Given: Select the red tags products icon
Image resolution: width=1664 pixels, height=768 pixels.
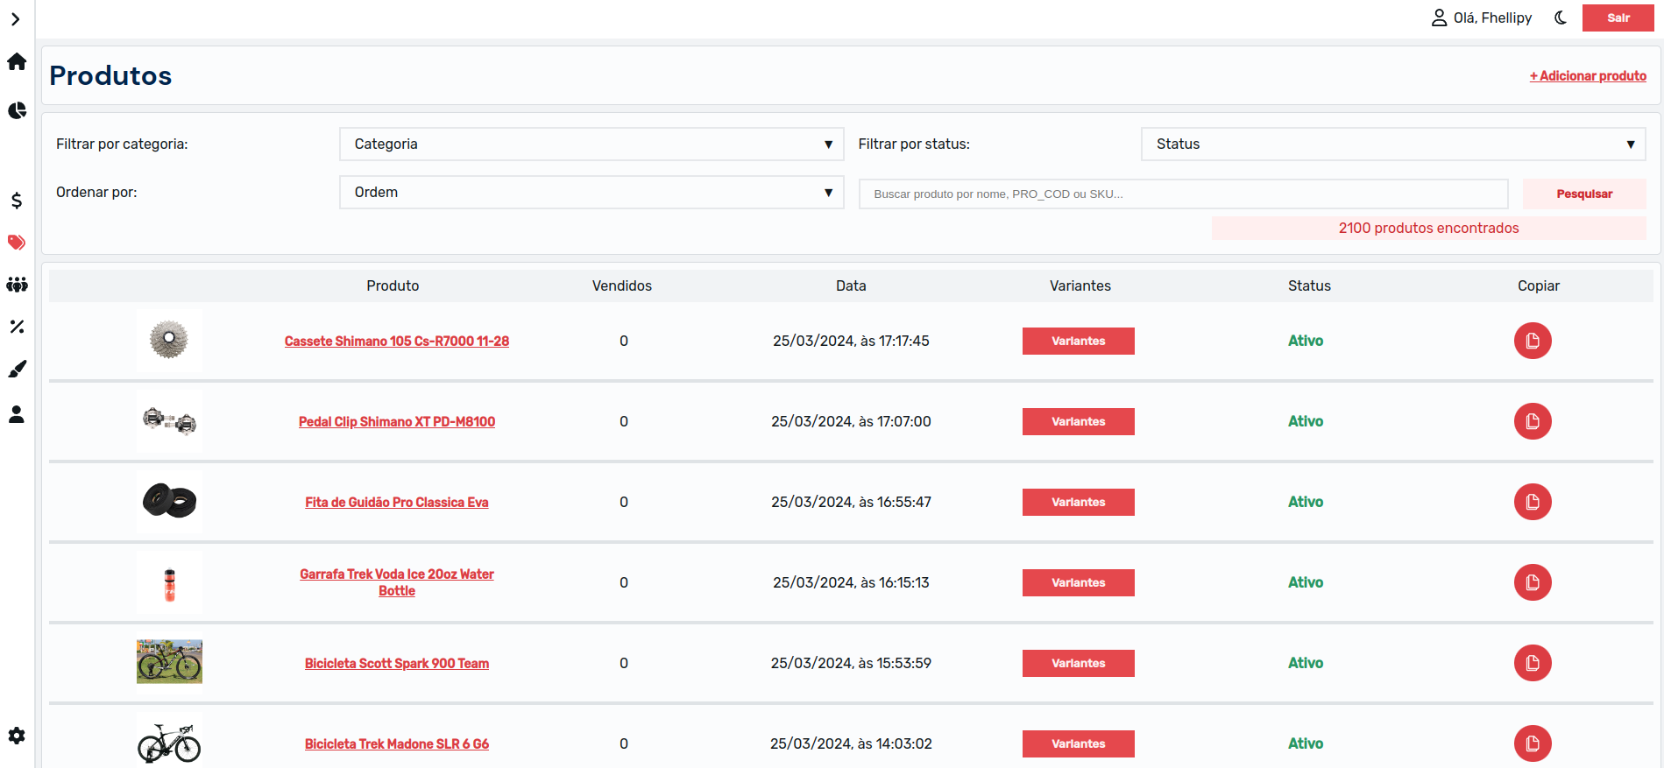Looking at the screenshot, I should click(17, 243).
